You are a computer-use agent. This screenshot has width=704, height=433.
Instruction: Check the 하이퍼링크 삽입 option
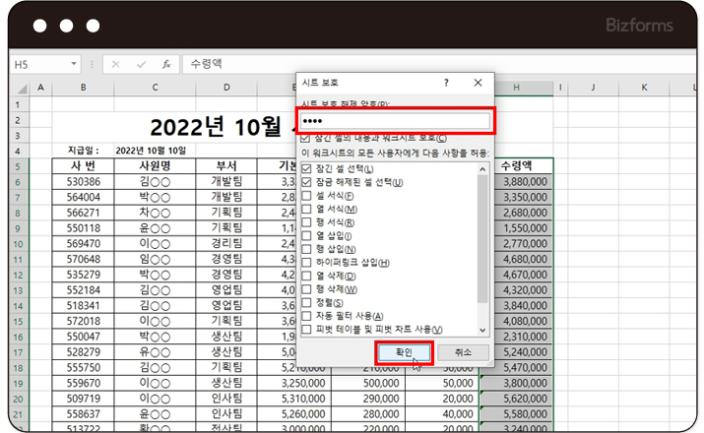tap(307, 263)
